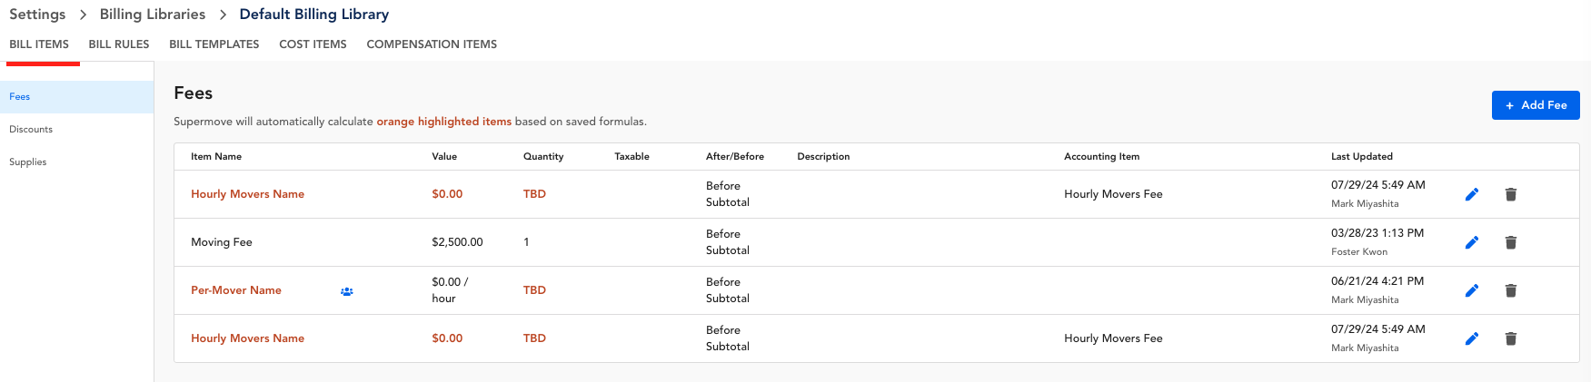The width and height of the screenshot is (1591, 382).
Task: Switch to the BILL RULES tab
Action: point(119,44)
